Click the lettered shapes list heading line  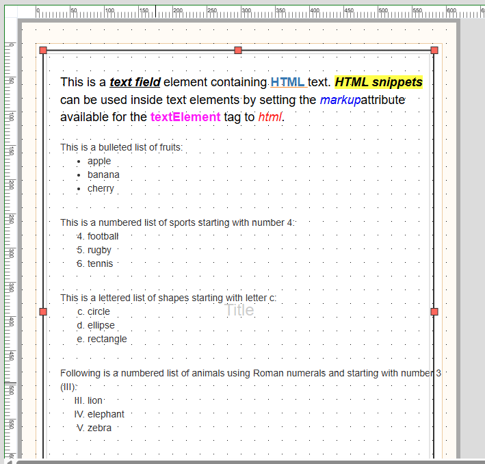point(168,298)
